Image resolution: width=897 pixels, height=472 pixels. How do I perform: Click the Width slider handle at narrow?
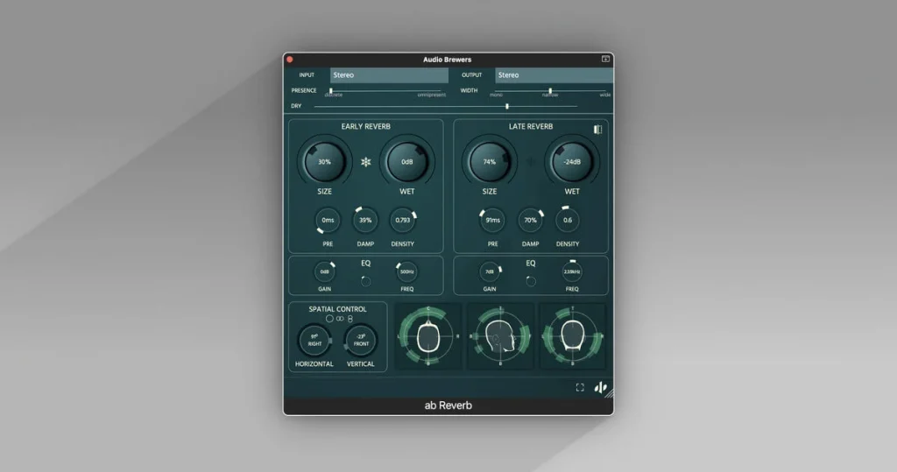click(x=550, y=91)
